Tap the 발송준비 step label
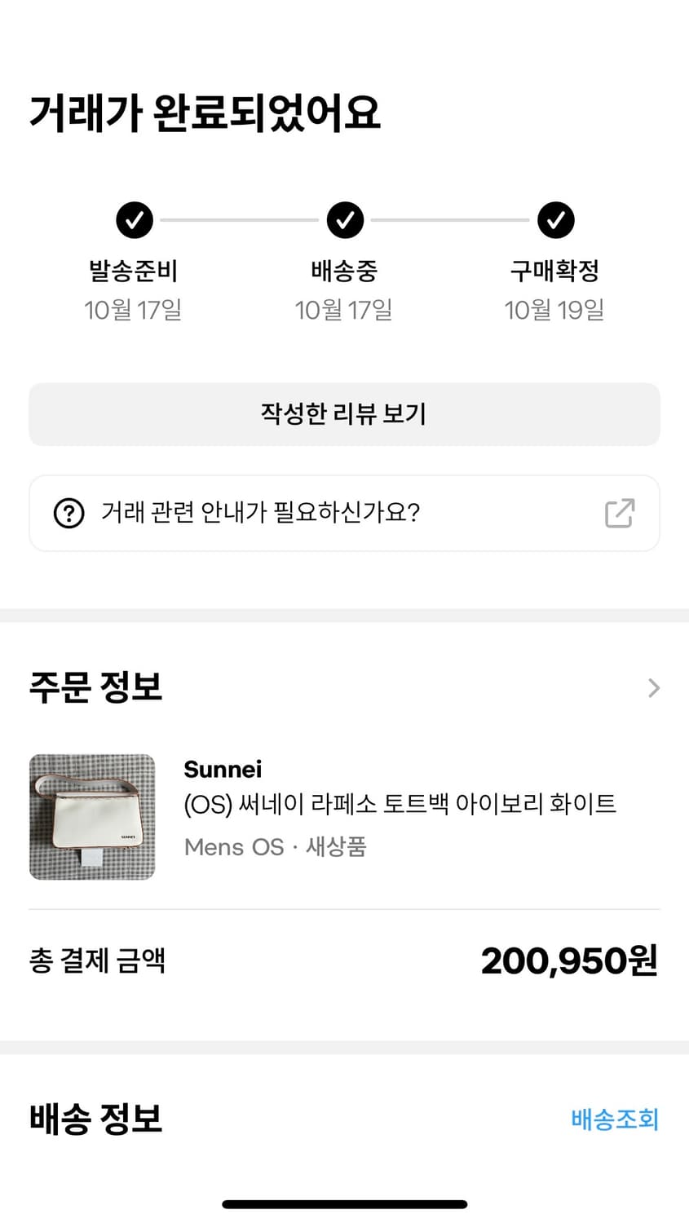The height and width of the screenshot is (1223, 689). point(133,271)
